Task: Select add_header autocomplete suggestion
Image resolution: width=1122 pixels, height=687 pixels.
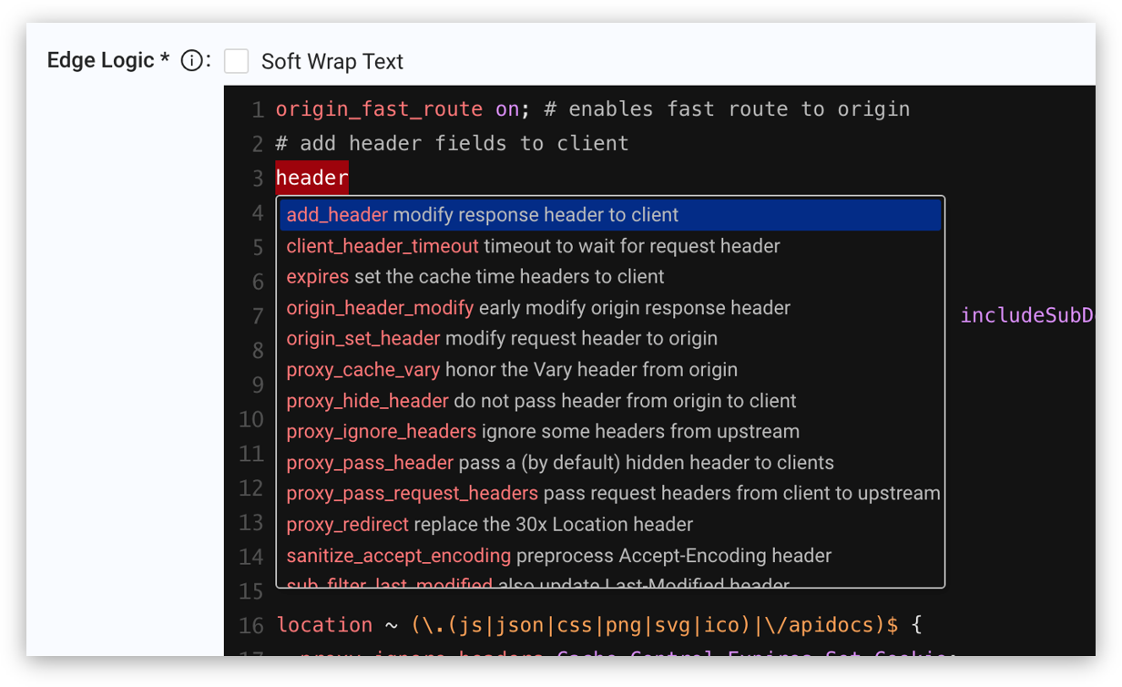Action: pos(610,215)
